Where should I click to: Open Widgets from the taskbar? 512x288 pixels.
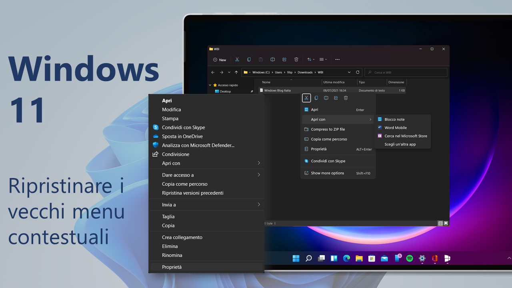(334, 258)
